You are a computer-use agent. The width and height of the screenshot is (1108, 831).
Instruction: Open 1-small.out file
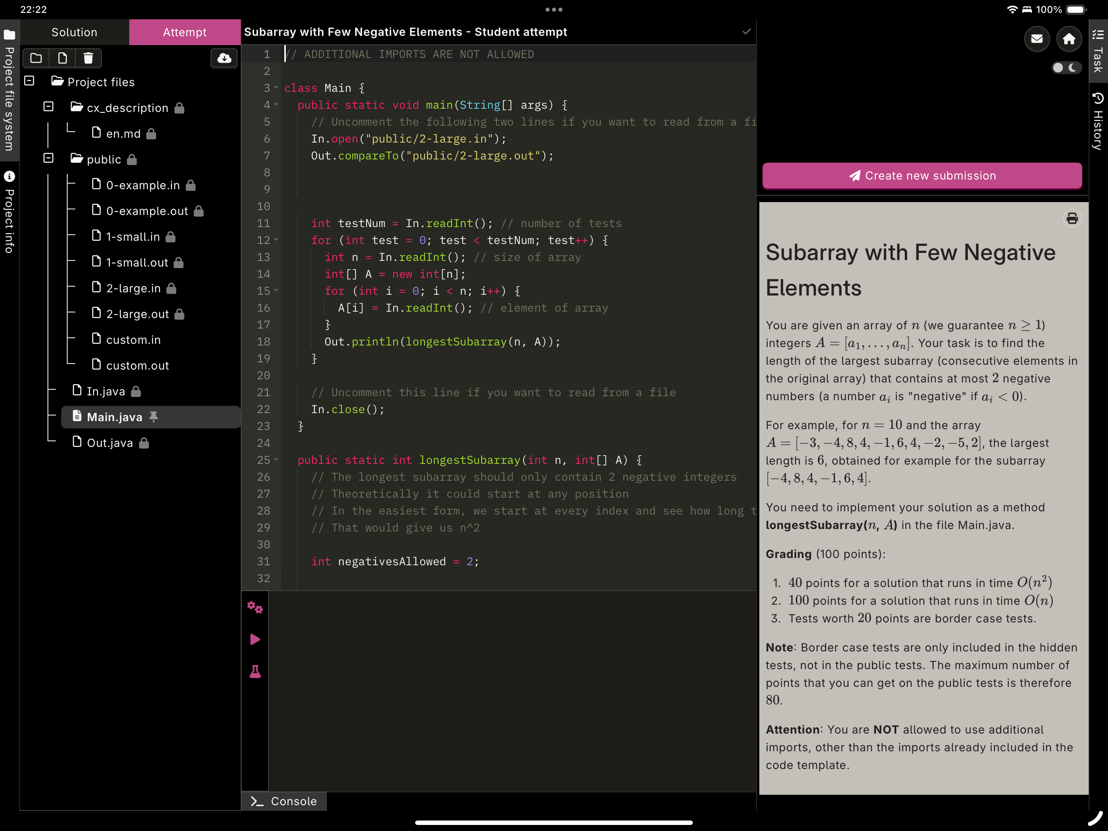137,263
